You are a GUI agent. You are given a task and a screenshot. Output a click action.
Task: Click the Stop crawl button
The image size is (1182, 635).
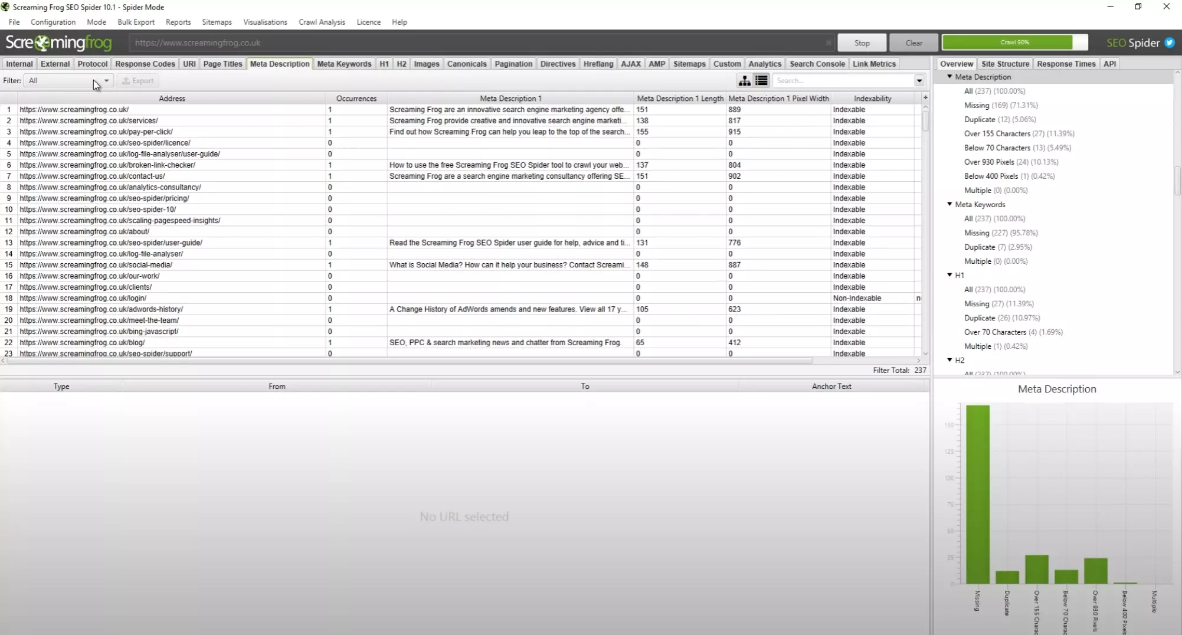pos(862,42)
